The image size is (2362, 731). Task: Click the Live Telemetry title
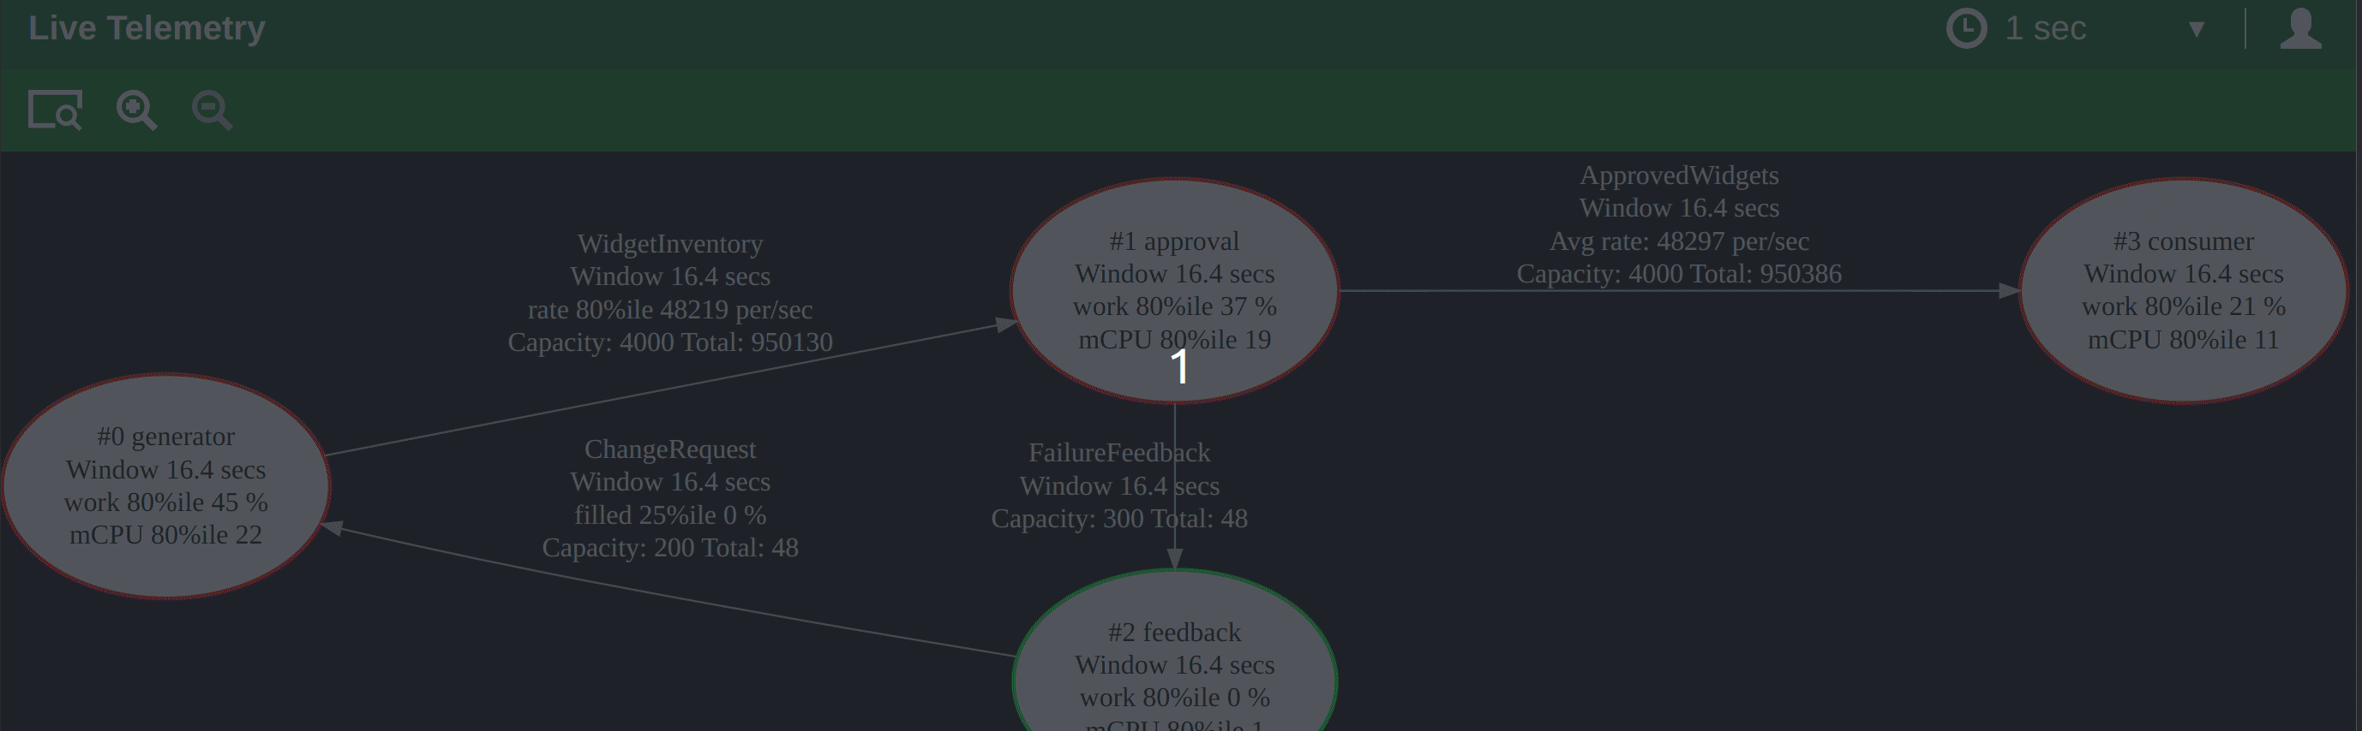pos(147,27)
